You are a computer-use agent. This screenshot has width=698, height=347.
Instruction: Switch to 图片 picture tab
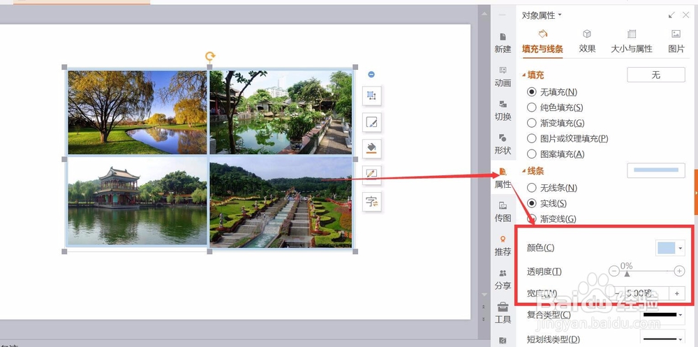pos(676,42)
